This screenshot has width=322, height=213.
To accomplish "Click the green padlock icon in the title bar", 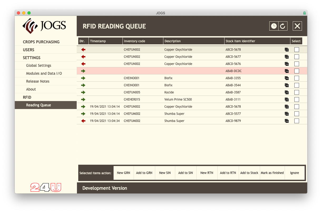I will tap(304, 13).
